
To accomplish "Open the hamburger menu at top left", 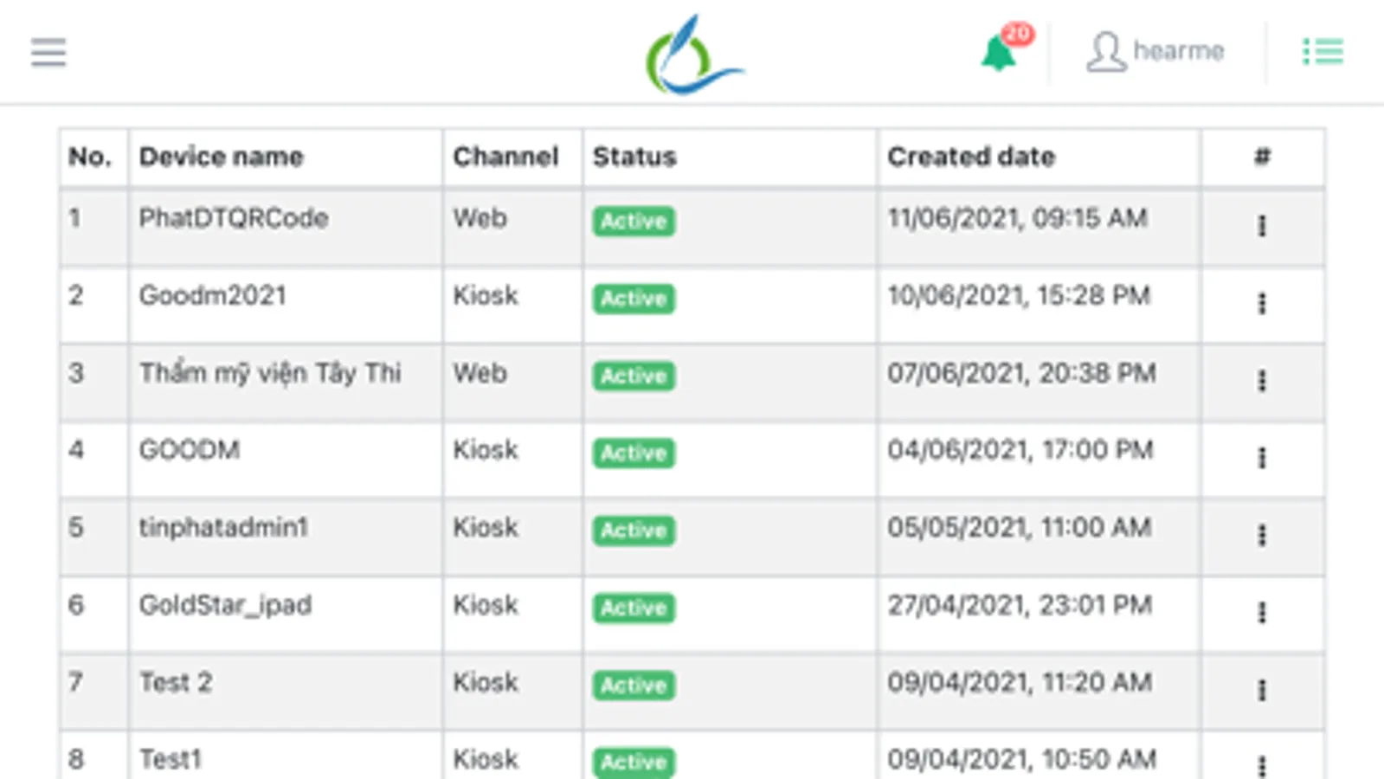I will pos(48,52).
